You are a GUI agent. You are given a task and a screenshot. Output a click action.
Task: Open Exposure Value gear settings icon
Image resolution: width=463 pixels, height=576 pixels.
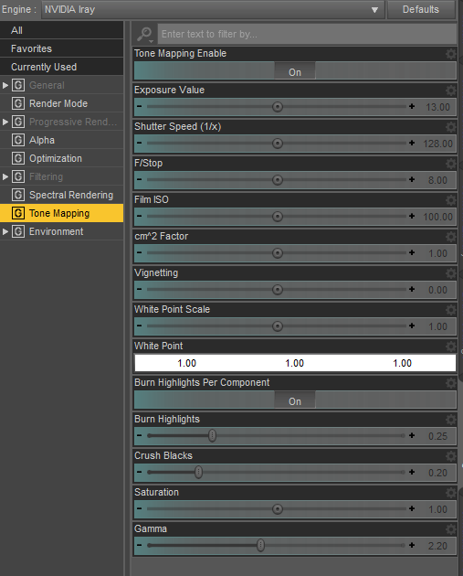click(450, 91)
